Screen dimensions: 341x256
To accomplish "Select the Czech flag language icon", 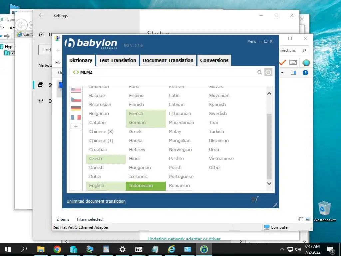I will [x=76, y=99].
